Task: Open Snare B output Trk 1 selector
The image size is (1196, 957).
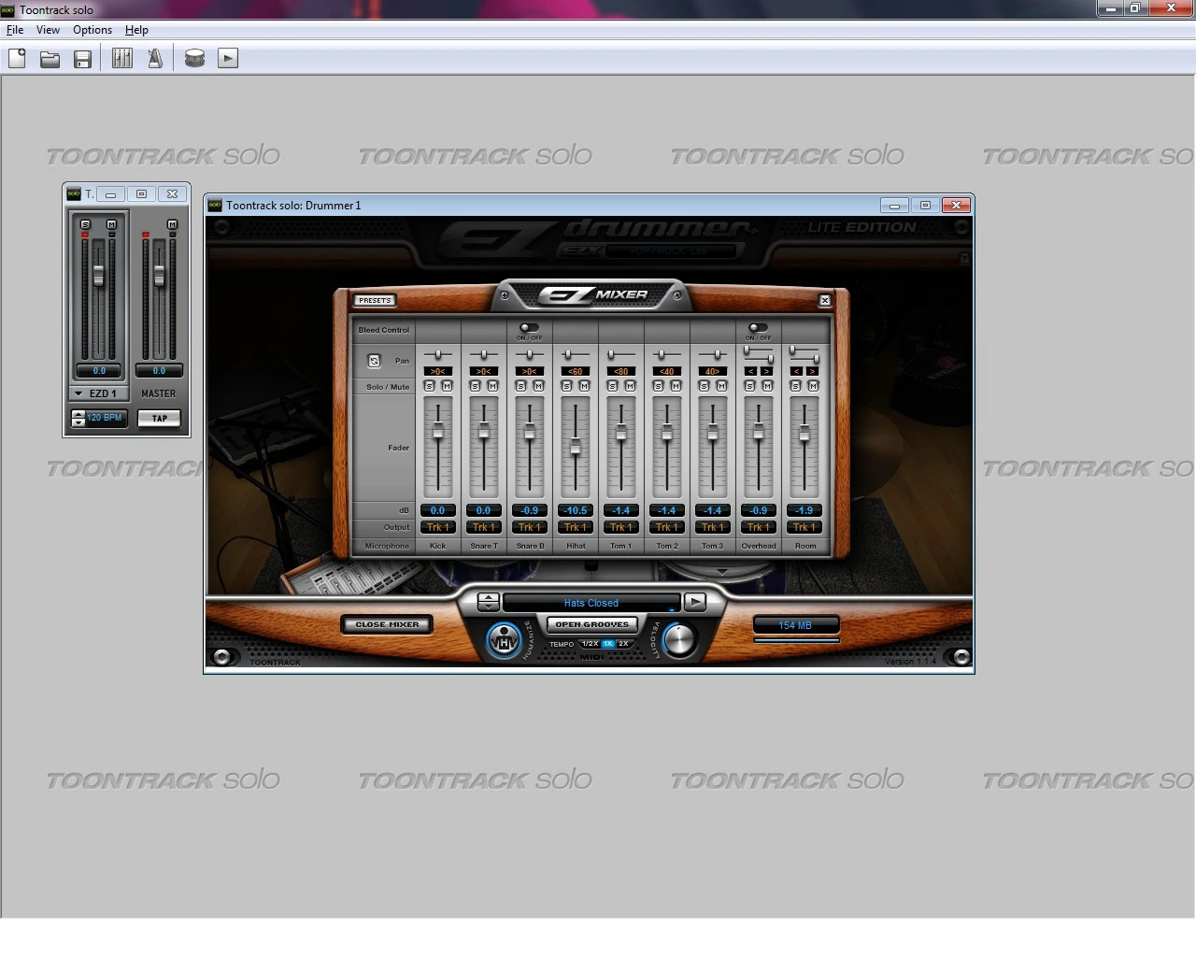Action: tap(529, 527)
